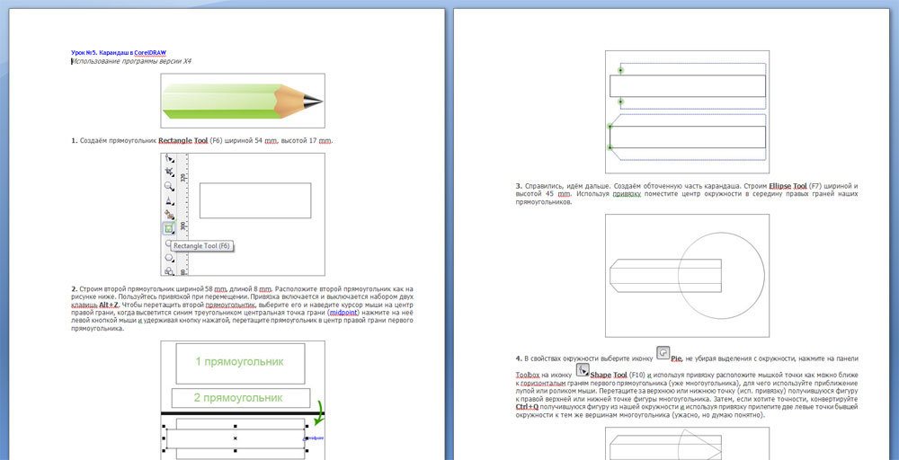Open the CorelDRAW link in the lesson title
This screenshot has width=899, height=460.
click(x=150, y=52)
